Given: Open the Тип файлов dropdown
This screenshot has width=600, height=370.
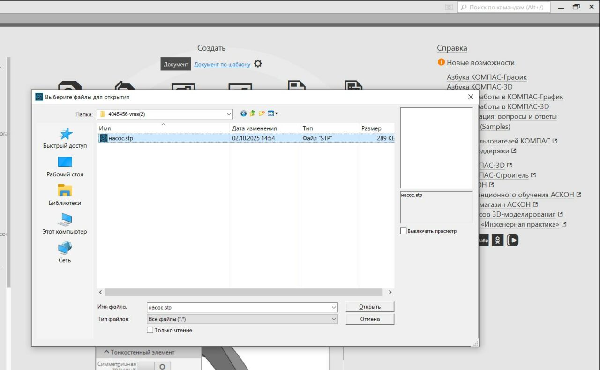Looking at the screenshot, I should 334,319.
